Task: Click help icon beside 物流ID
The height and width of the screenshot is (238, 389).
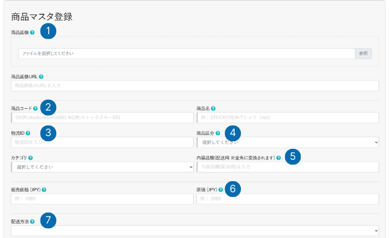Action: [28, 133]
